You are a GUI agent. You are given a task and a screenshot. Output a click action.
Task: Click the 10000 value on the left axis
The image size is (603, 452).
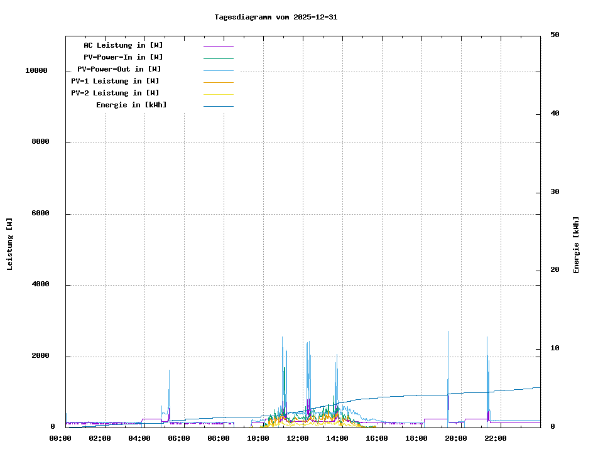coord(36,71)
